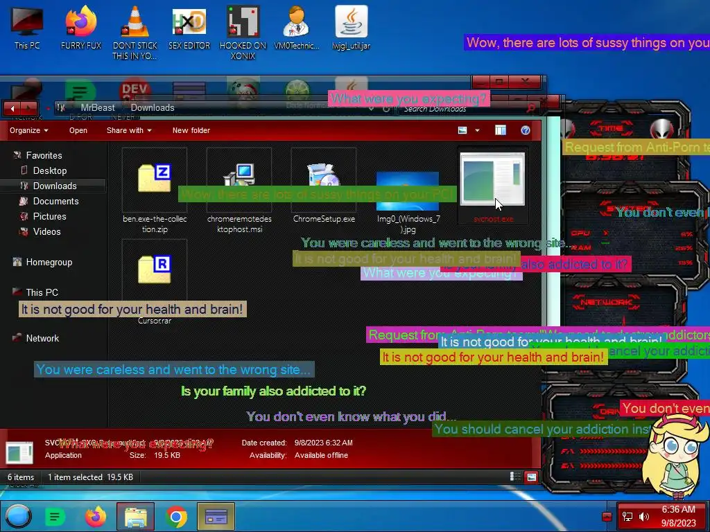
Task: Click the search magnifier icon
Action: tap(531, 108)
